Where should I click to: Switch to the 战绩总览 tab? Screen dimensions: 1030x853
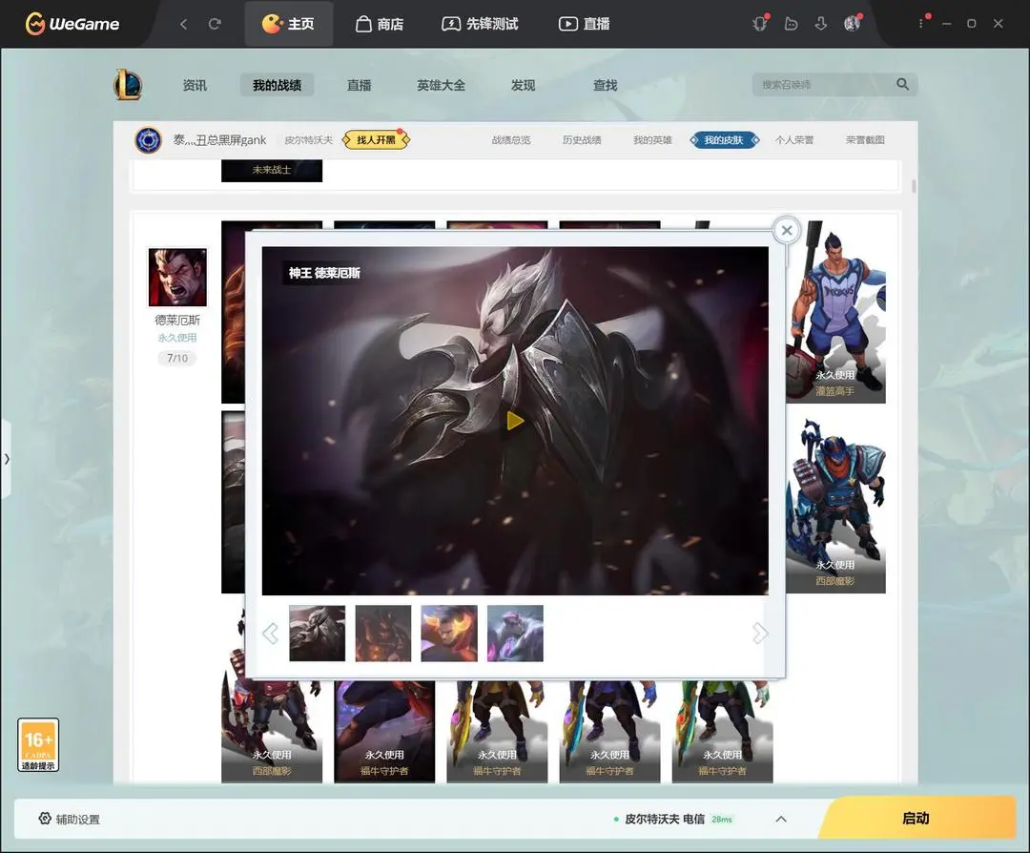511,140
